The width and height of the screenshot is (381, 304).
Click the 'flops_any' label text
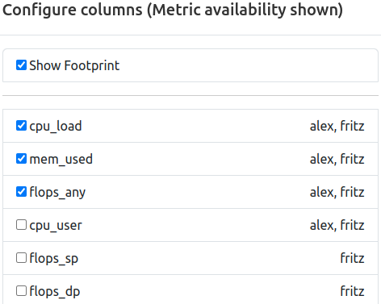click(57, 193)
